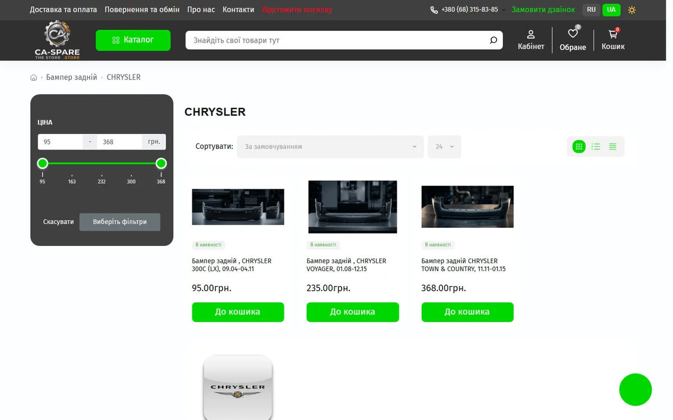Click the 232 slider scale label
Screen dimensions: 673x420
pyautogui.click(x=102, y=181)
